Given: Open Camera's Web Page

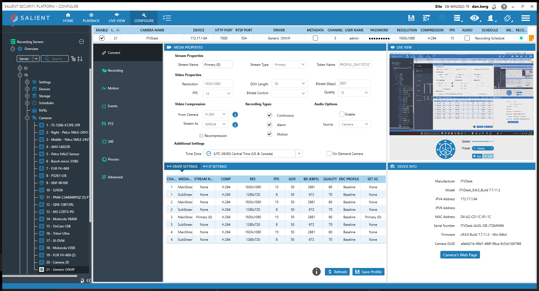Looking at the screenshot, I should (460, 255).
